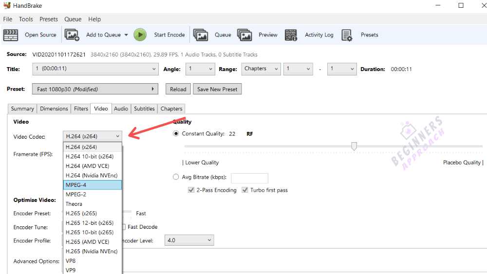Choose H.265 (x265) codec
The image size is (487, 274).
point(93,213)
